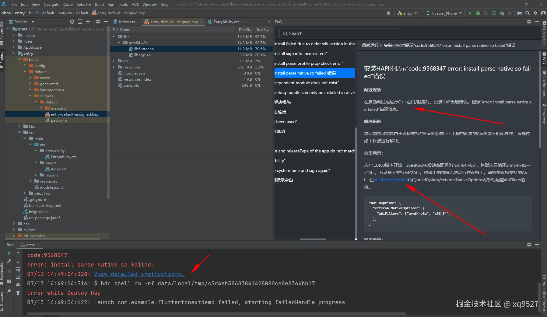
Task: Toggle the Device File Browser window
Action: coord(544,293)
